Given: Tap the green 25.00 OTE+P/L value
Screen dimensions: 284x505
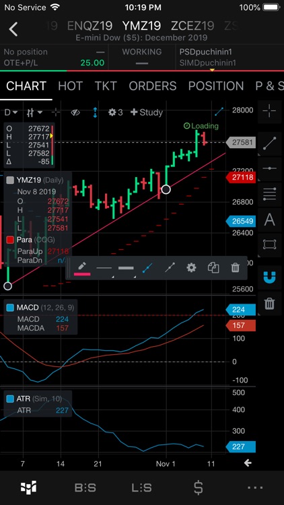Looking at the screenshot, I should [x=92, y=63].
